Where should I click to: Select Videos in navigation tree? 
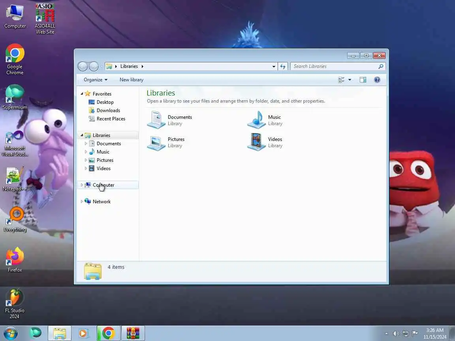[x=103, y=169]
